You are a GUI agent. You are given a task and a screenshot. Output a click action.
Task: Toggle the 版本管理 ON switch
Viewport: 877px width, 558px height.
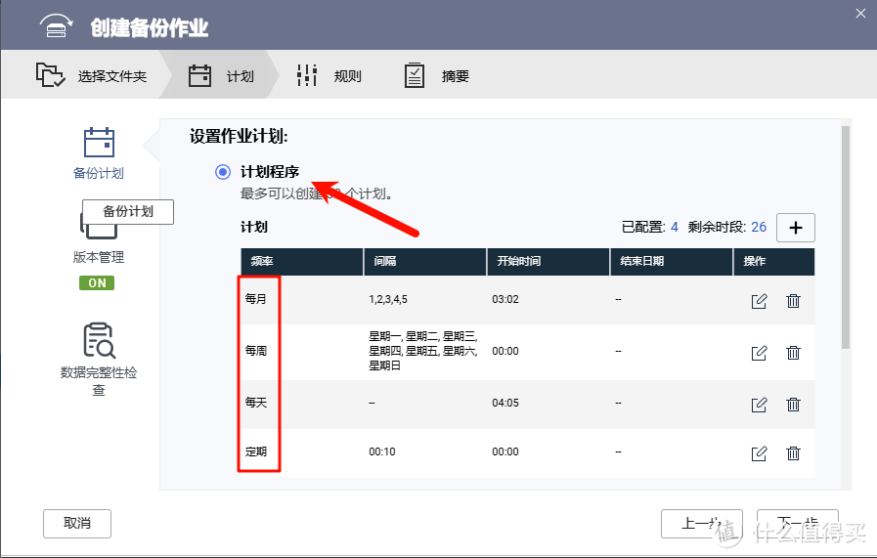pyautogui.click(x=97, y=283)
